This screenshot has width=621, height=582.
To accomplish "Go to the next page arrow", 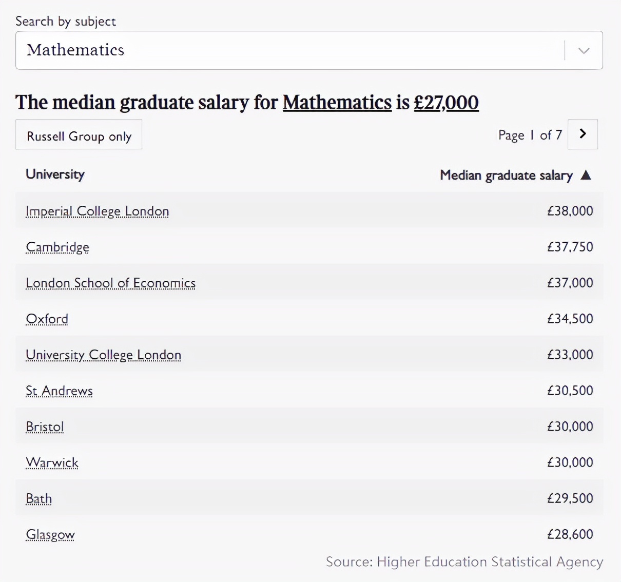I will pyautogui.click(x=583, y=134).
